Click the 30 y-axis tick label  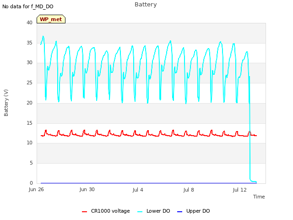[x=29, y=62]
